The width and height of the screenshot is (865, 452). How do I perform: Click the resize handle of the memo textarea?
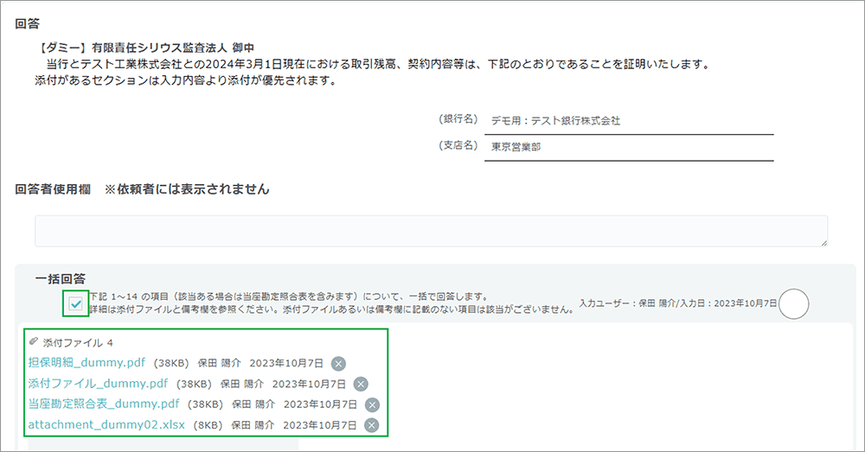click(823, 243)
